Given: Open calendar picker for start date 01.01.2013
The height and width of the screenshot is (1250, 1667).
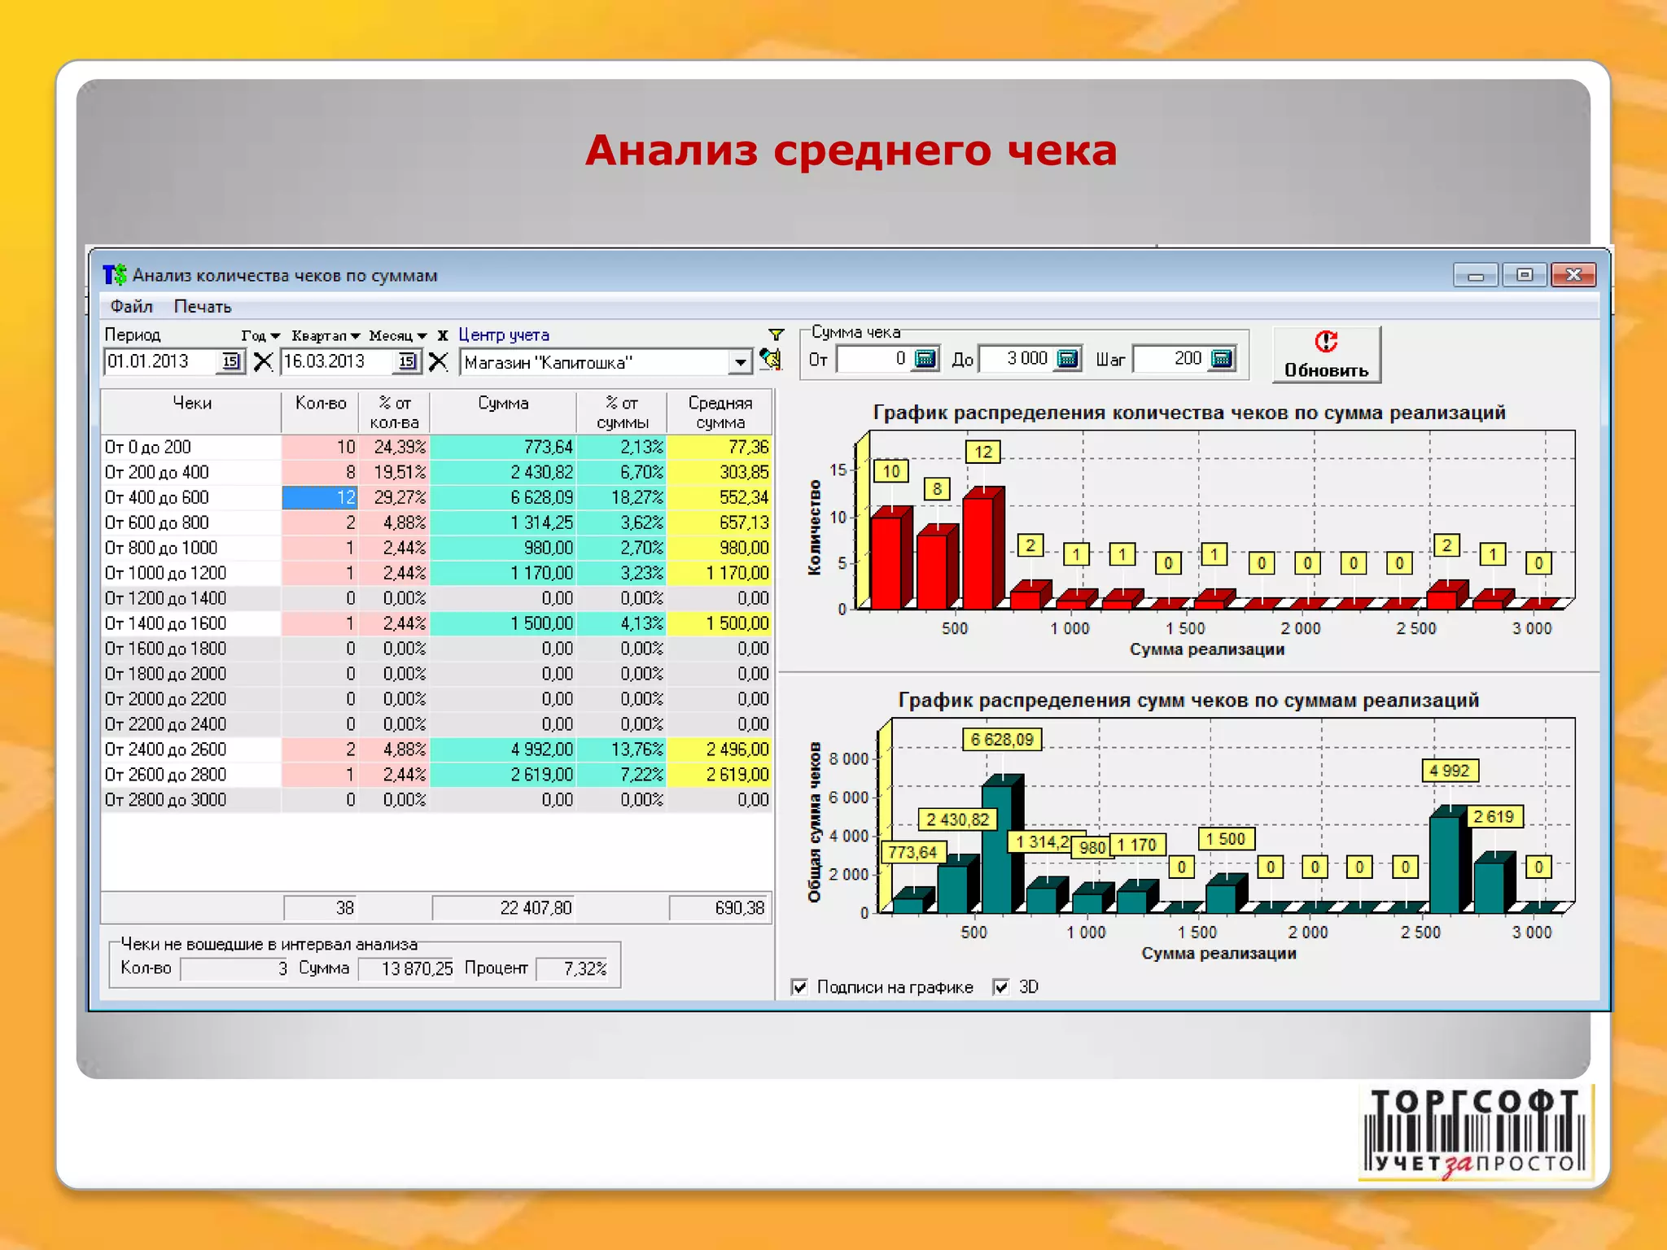Looking at the screenshot, I should (231, 361).
